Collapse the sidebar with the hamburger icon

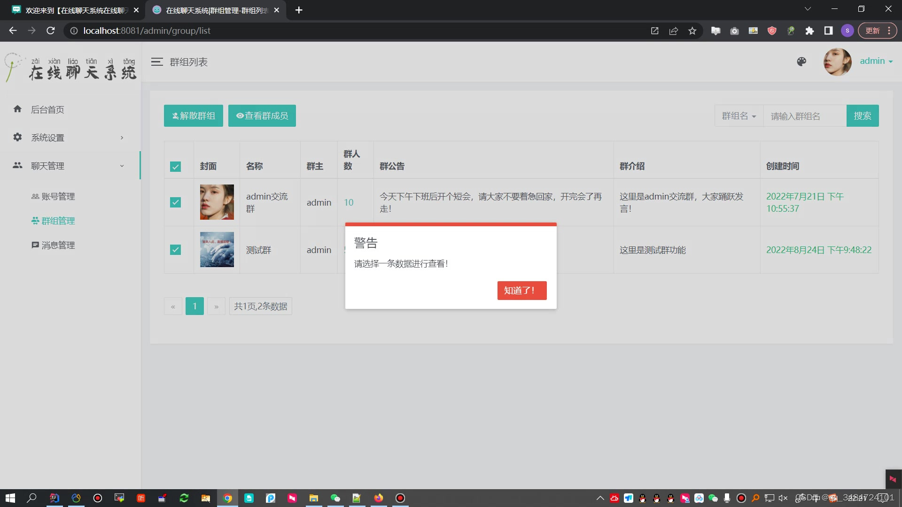(x=157, y=61)
